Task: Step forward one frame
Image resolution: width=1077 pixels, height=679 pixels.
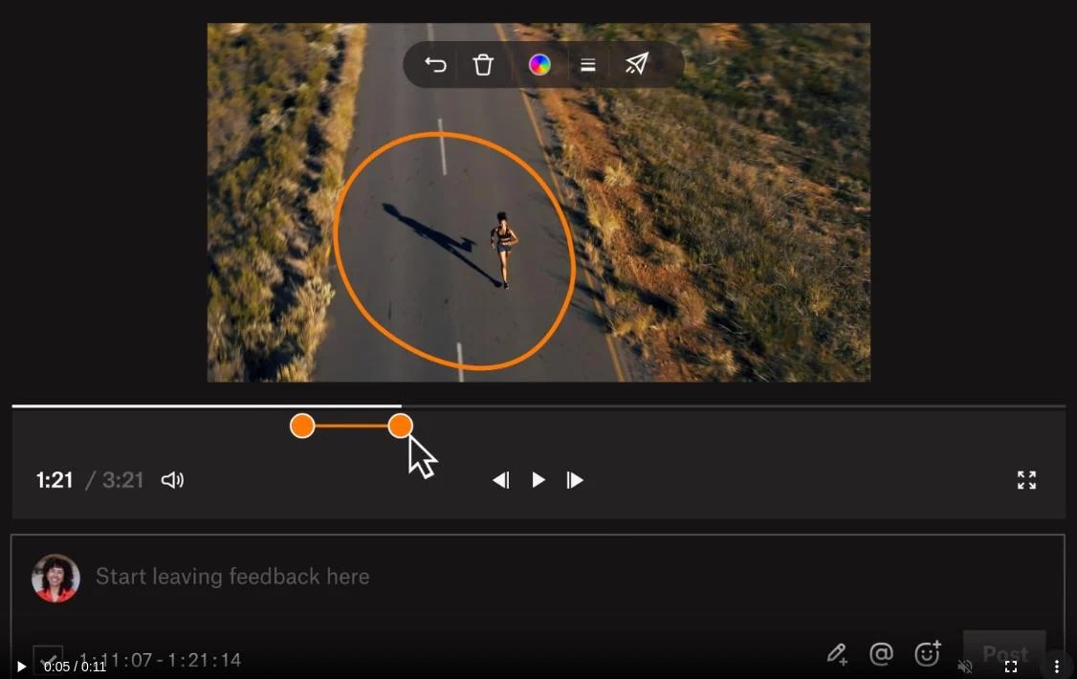Action: click(575, 480)
